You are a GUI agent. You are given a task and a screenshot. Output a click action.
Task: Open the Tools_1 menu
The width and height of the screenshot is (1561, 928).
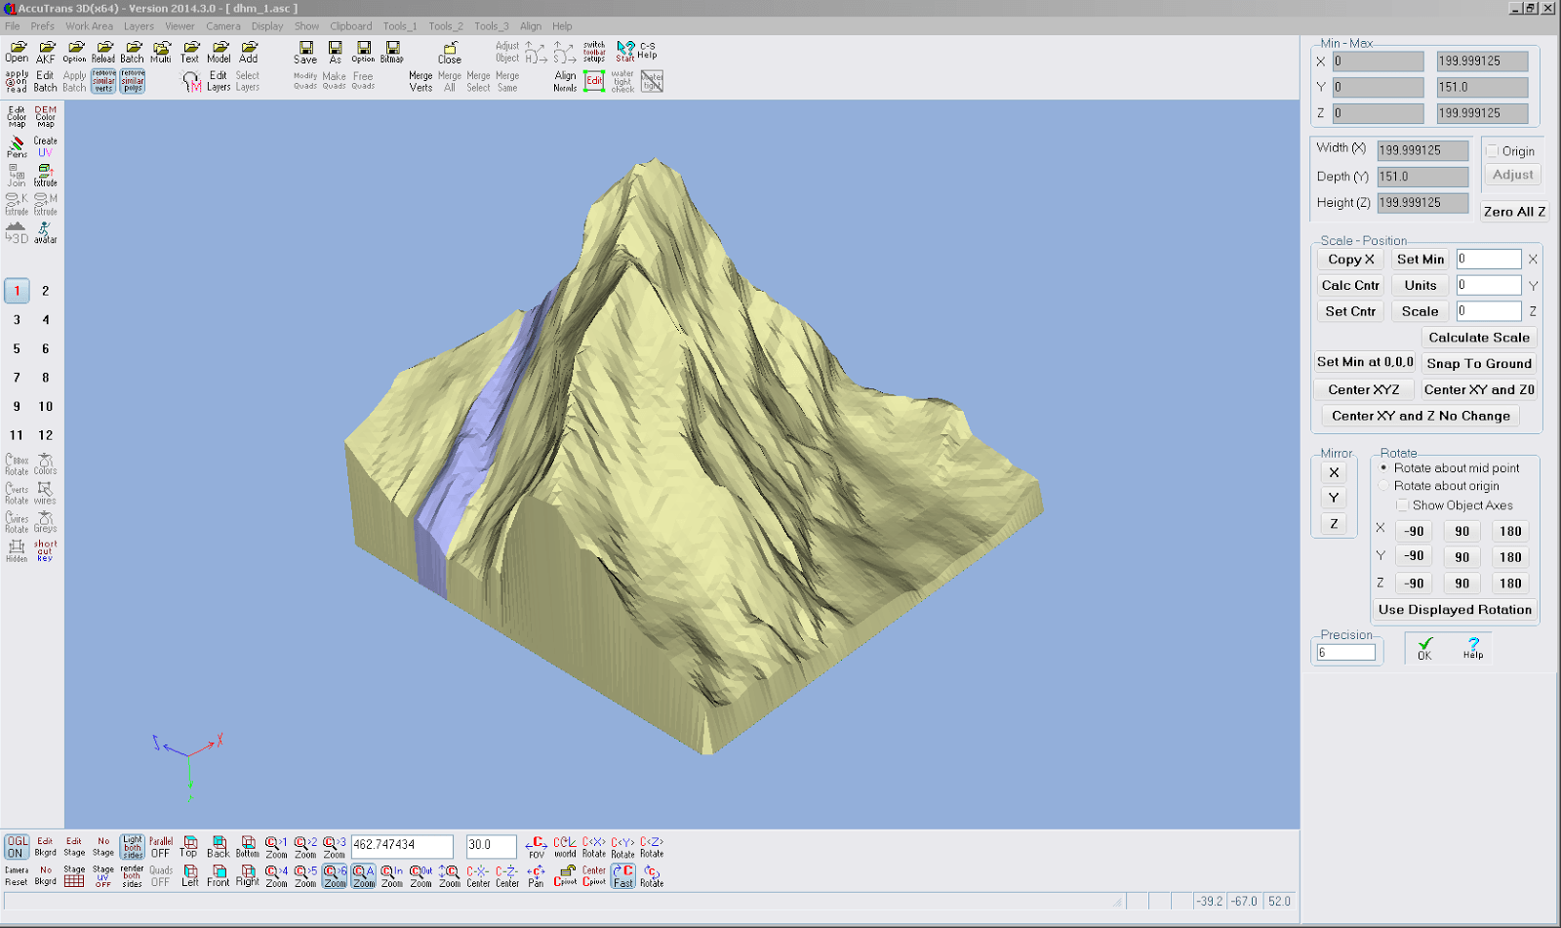click(399, 26)
